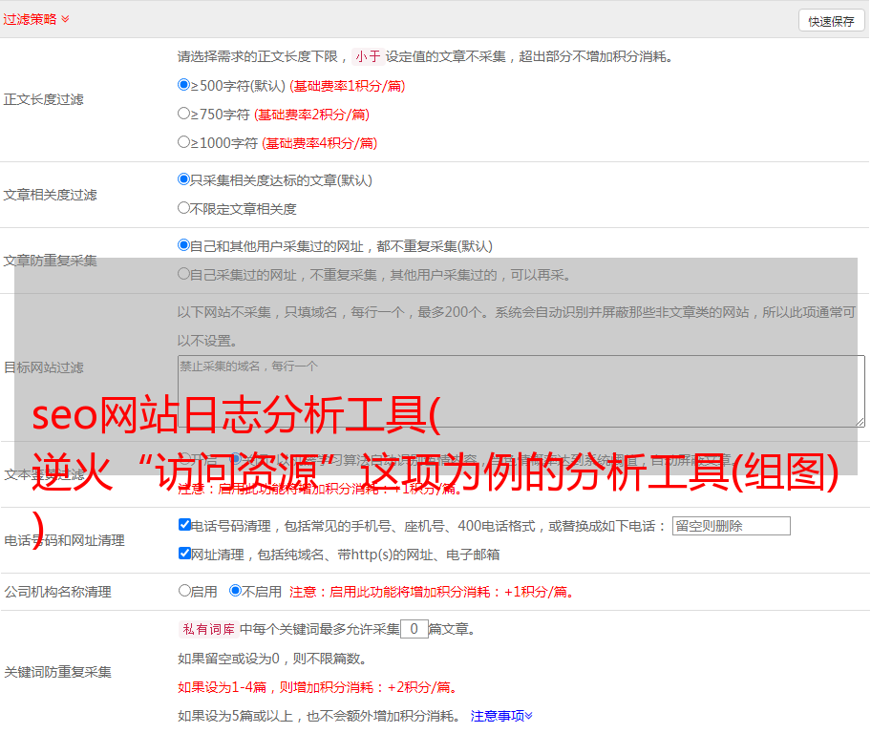Click the 私有词库 label
The image size is (871, 733).
pos(206,629)
